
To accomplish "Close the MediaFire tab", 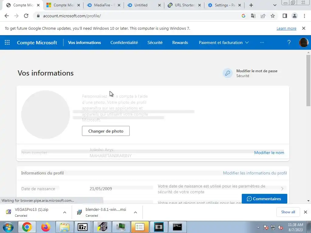I will (119, 5).
